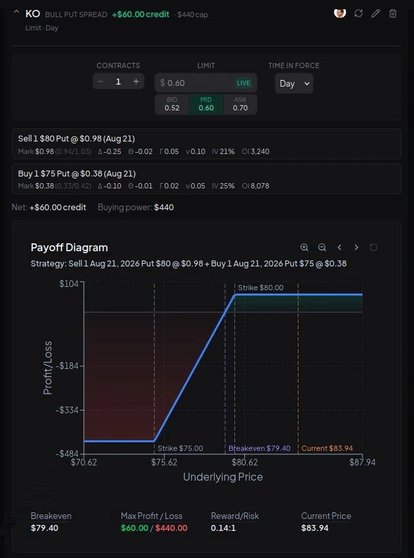Set limit to MID 0.60

[206, 104]
